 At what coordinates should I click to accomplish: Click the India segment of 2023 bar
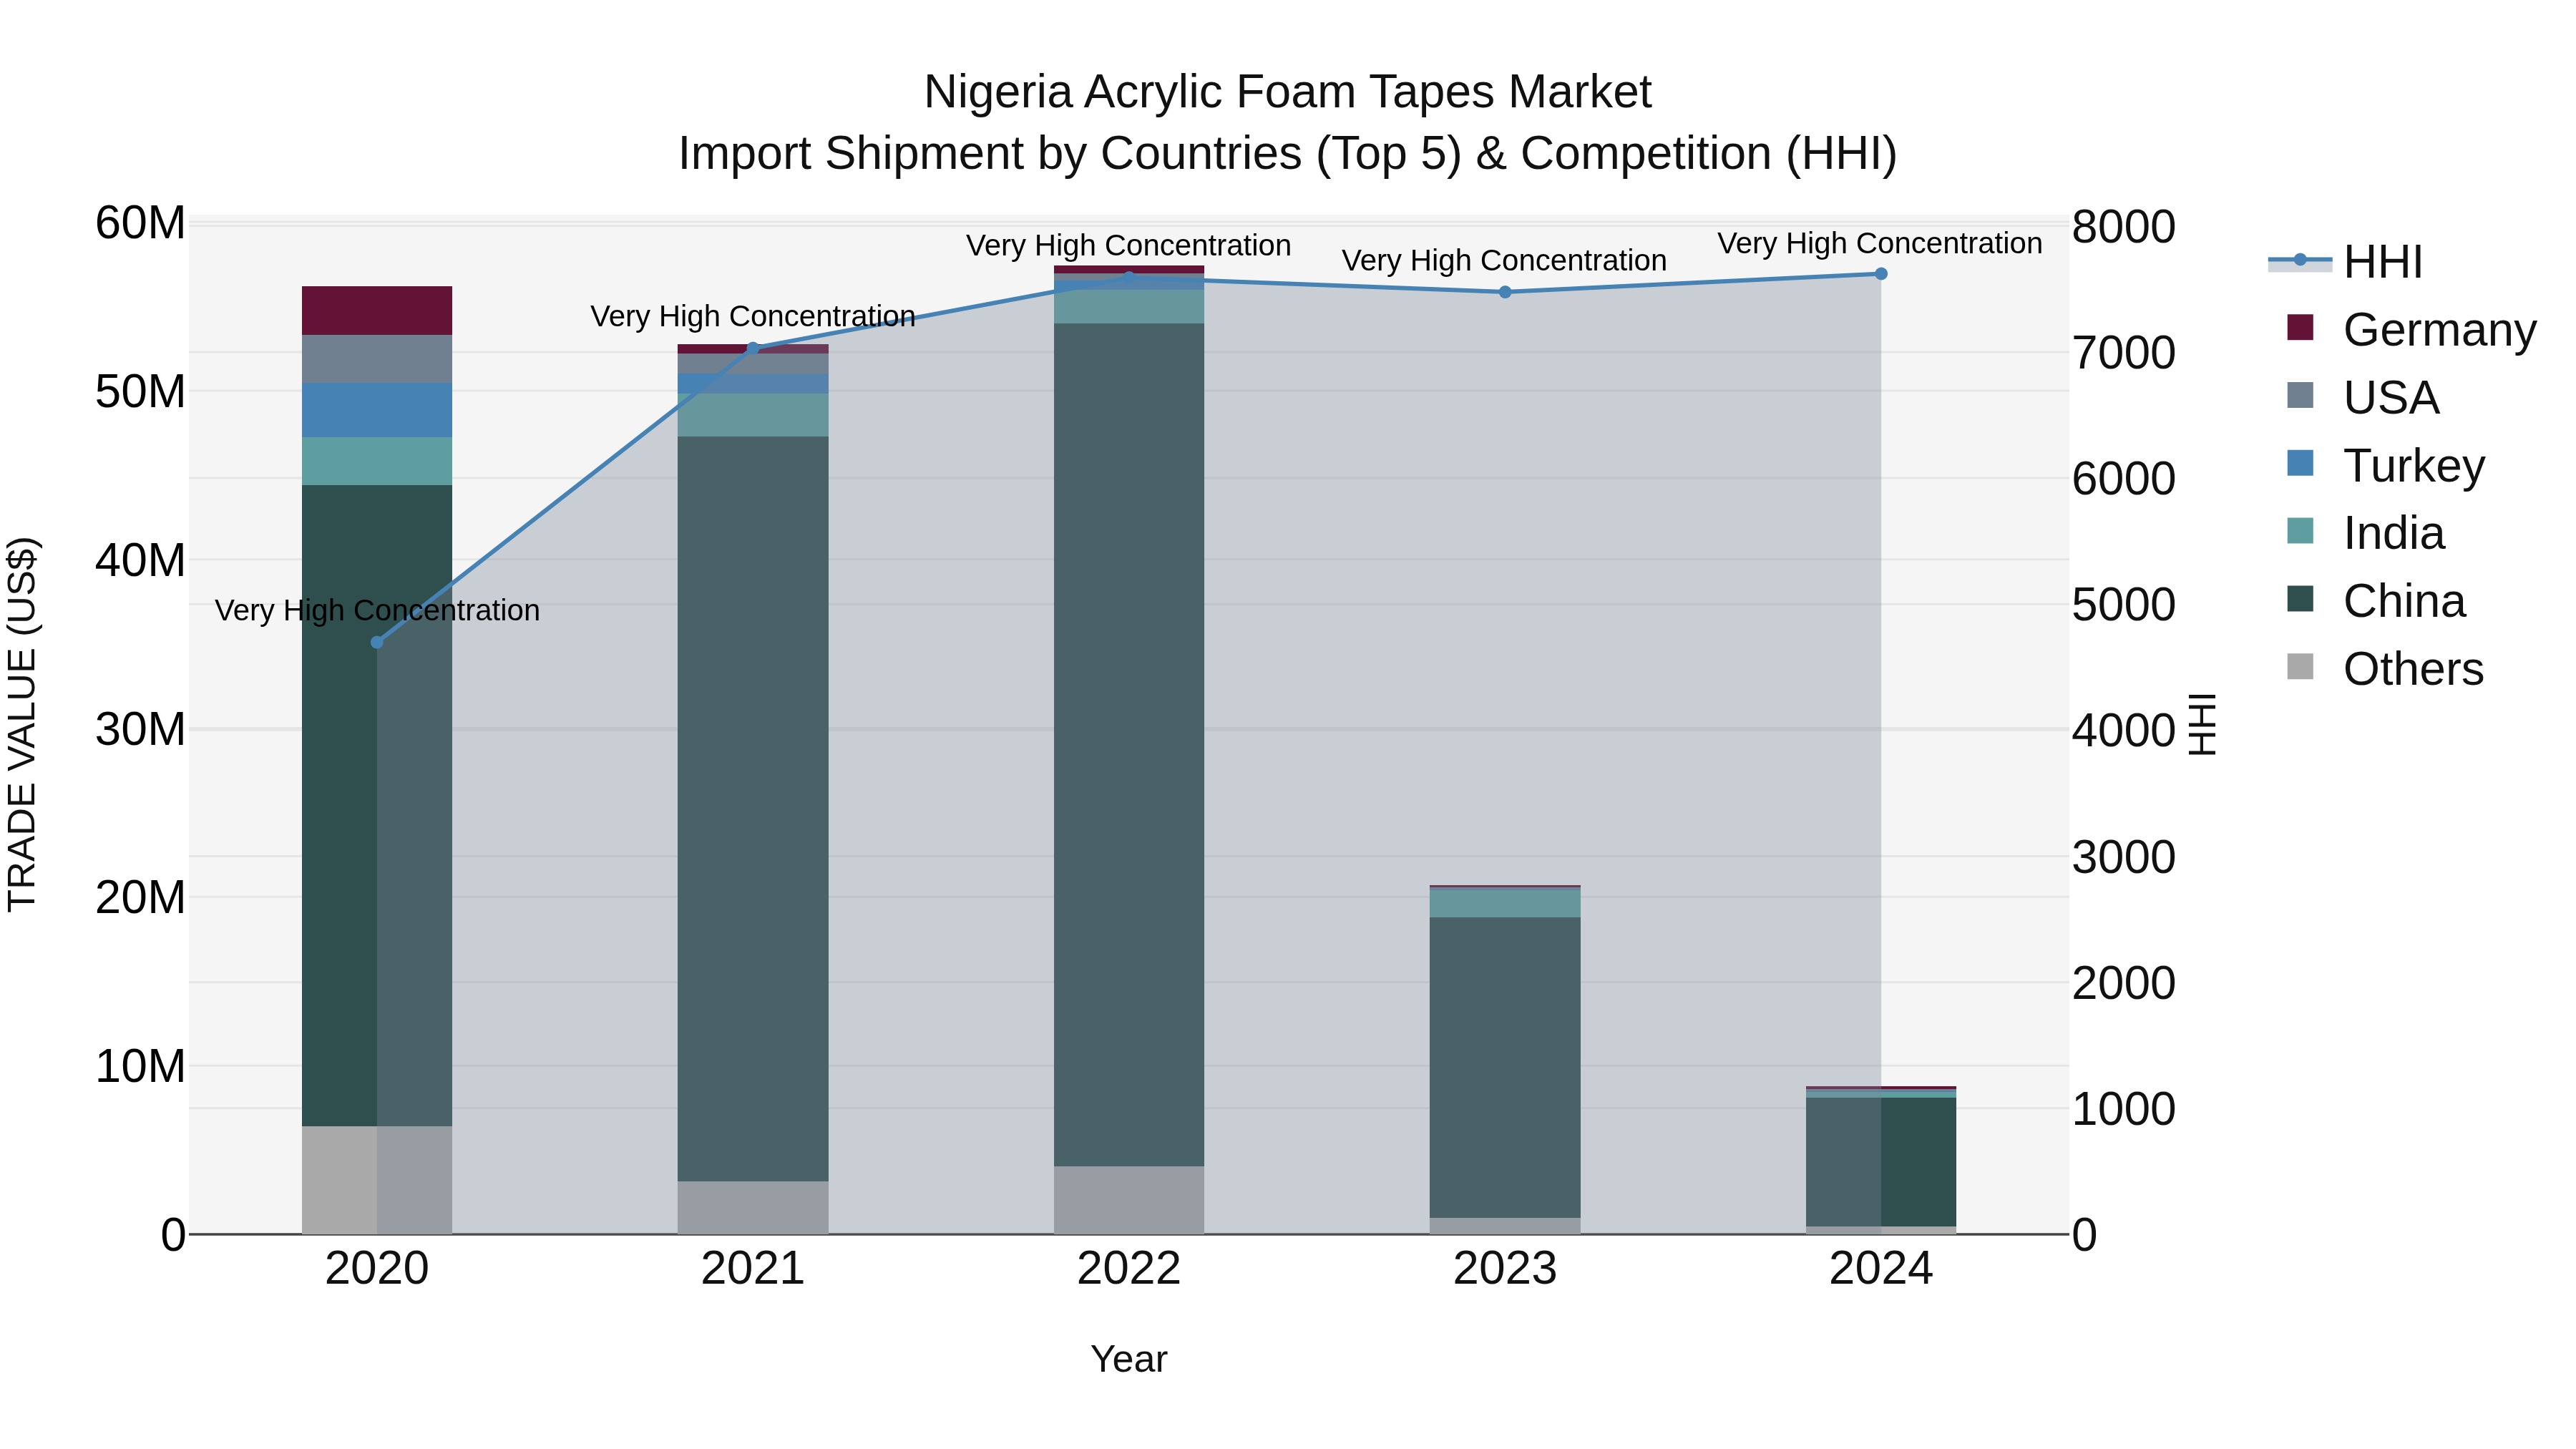(1505, 903)
